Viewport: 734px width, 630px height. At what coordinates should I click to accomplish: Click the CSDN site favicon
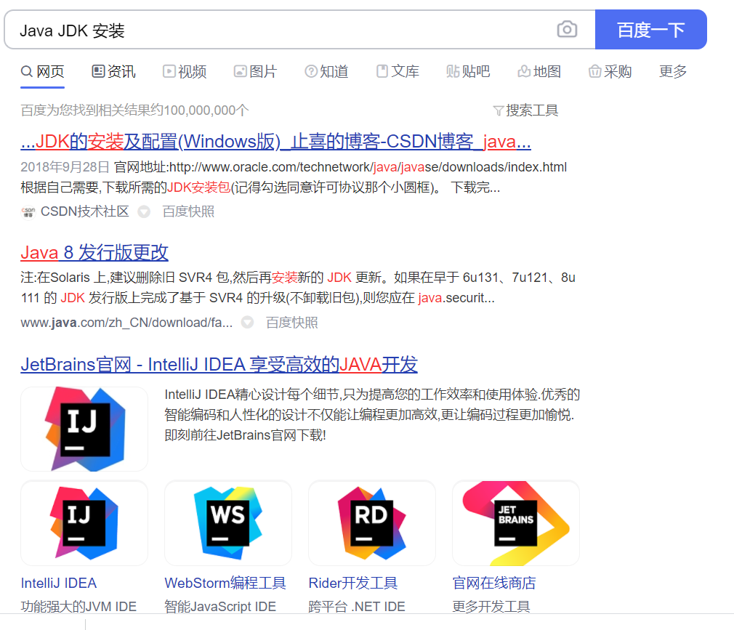(28, 212)
